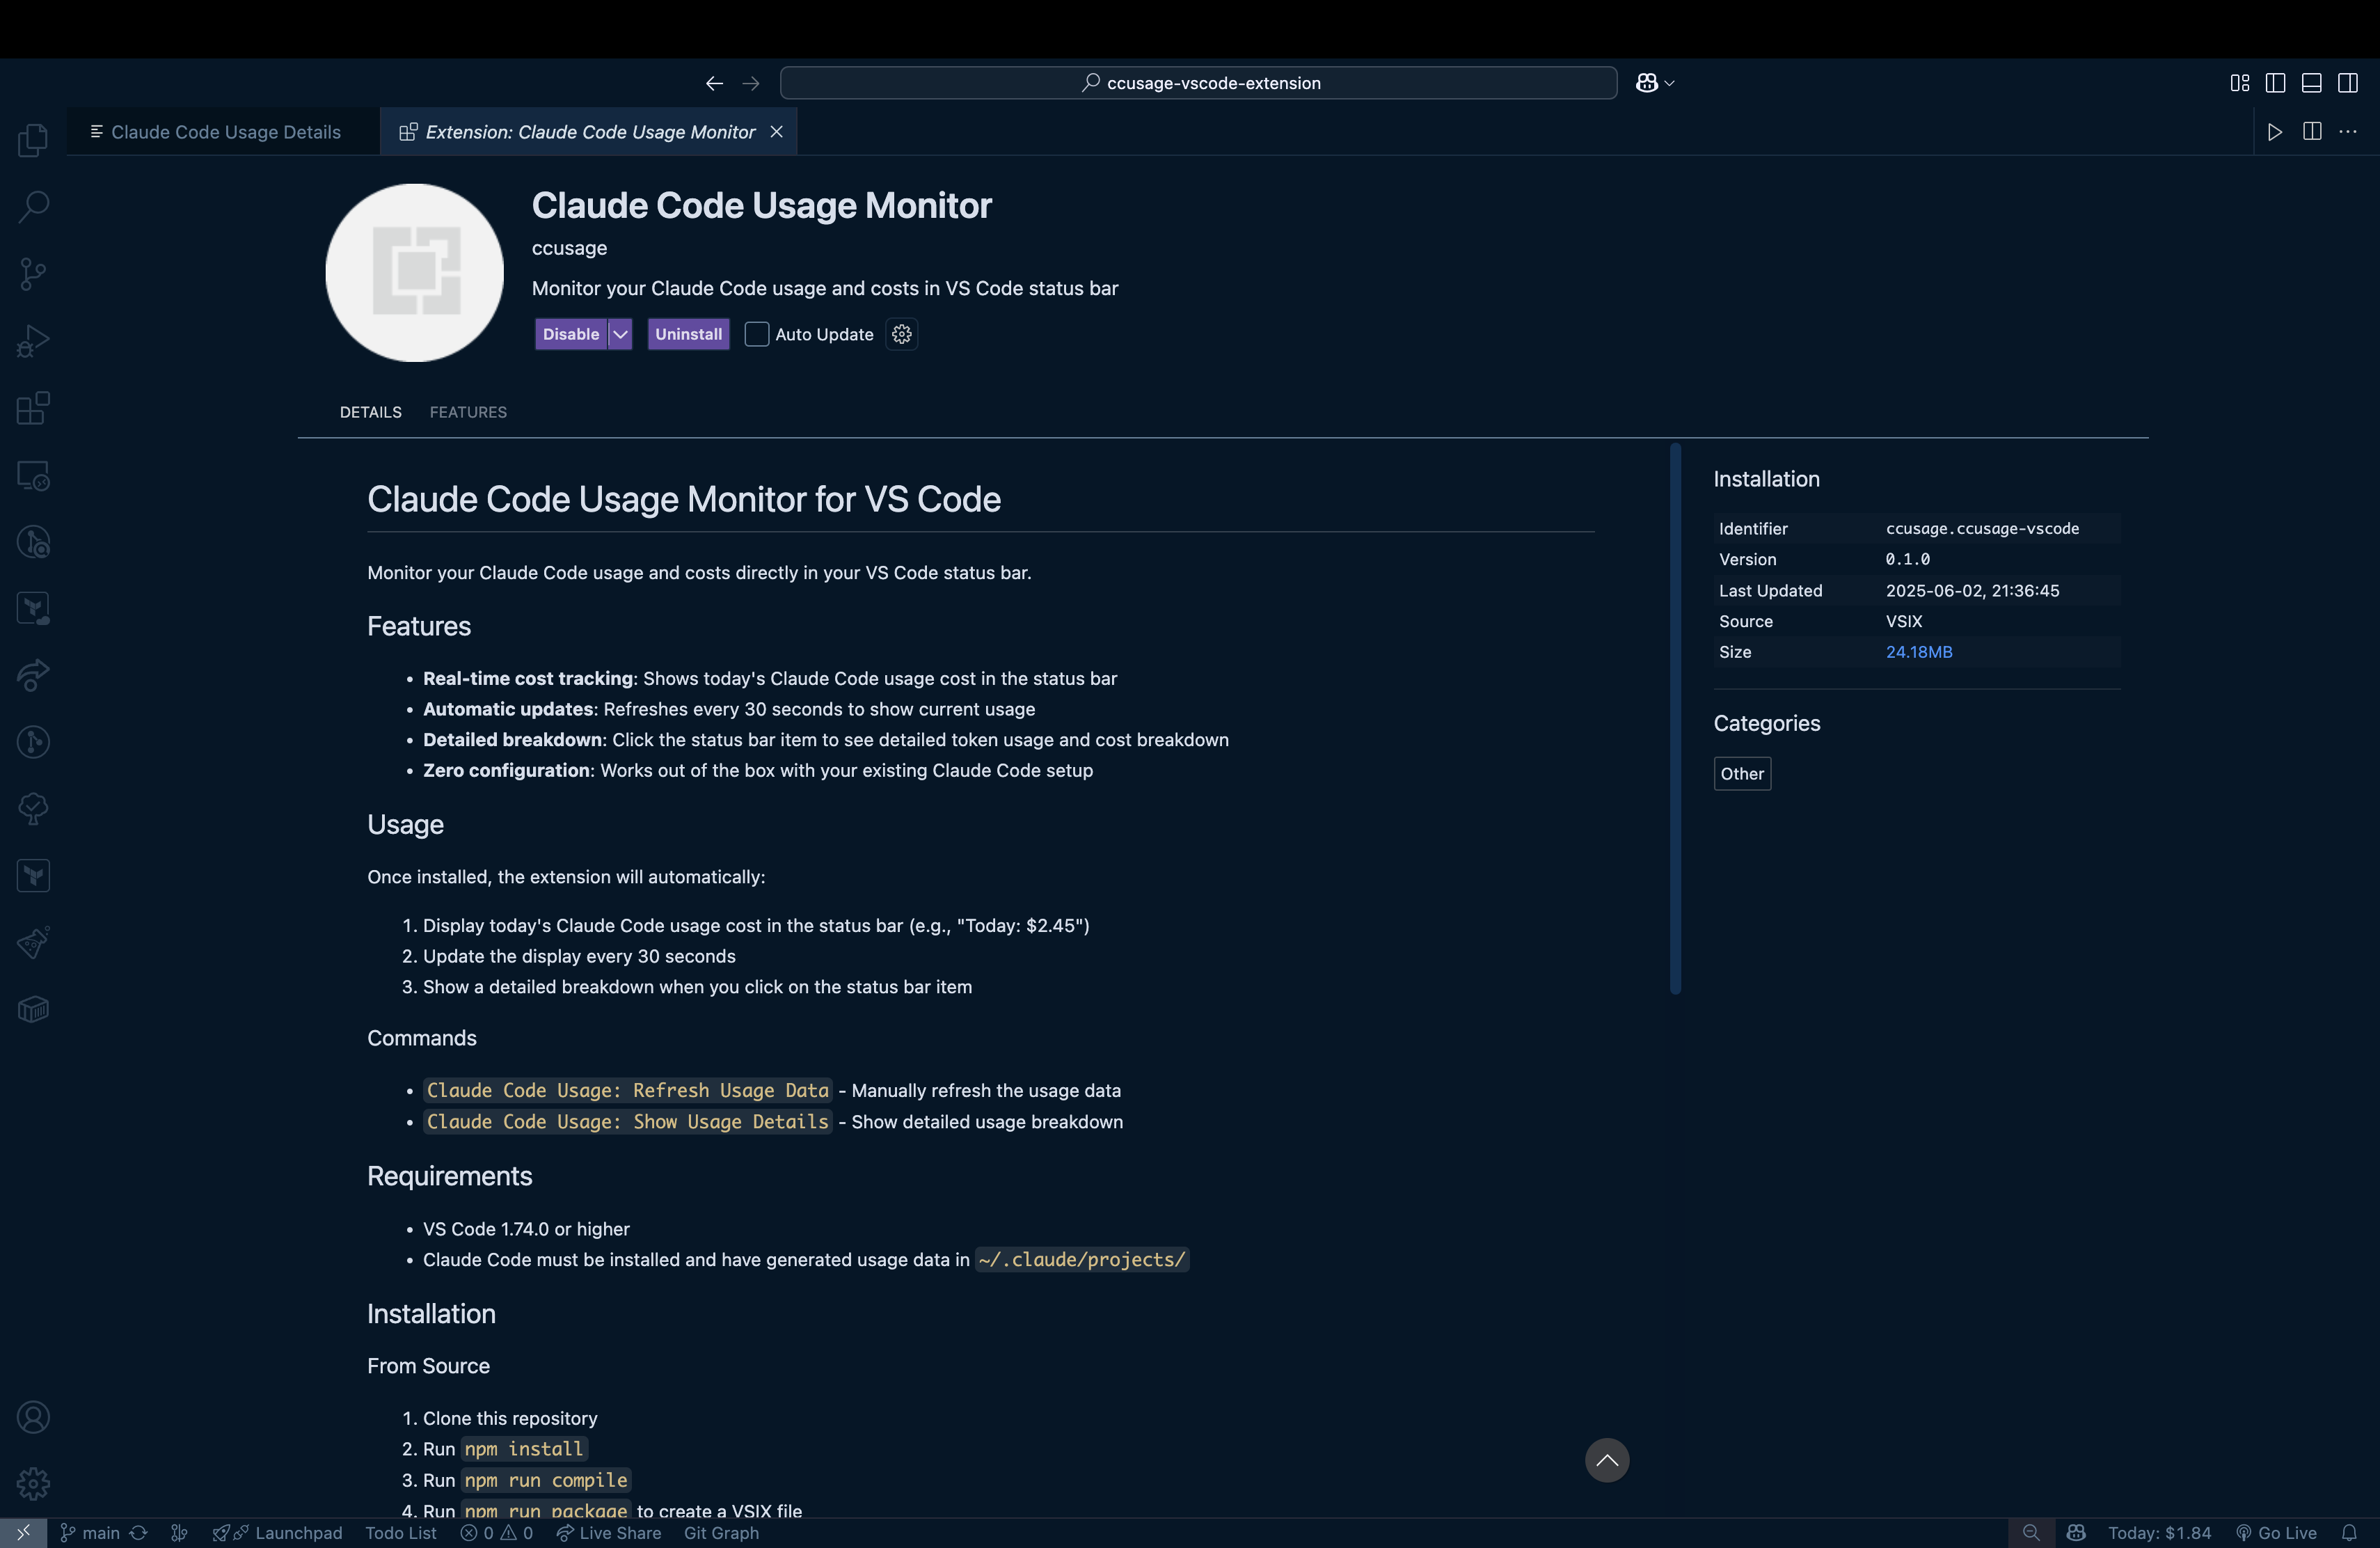The image size is (2380, 1548).
Task: Open the Remote Explorer sidebar
Action: pos(33,477)
